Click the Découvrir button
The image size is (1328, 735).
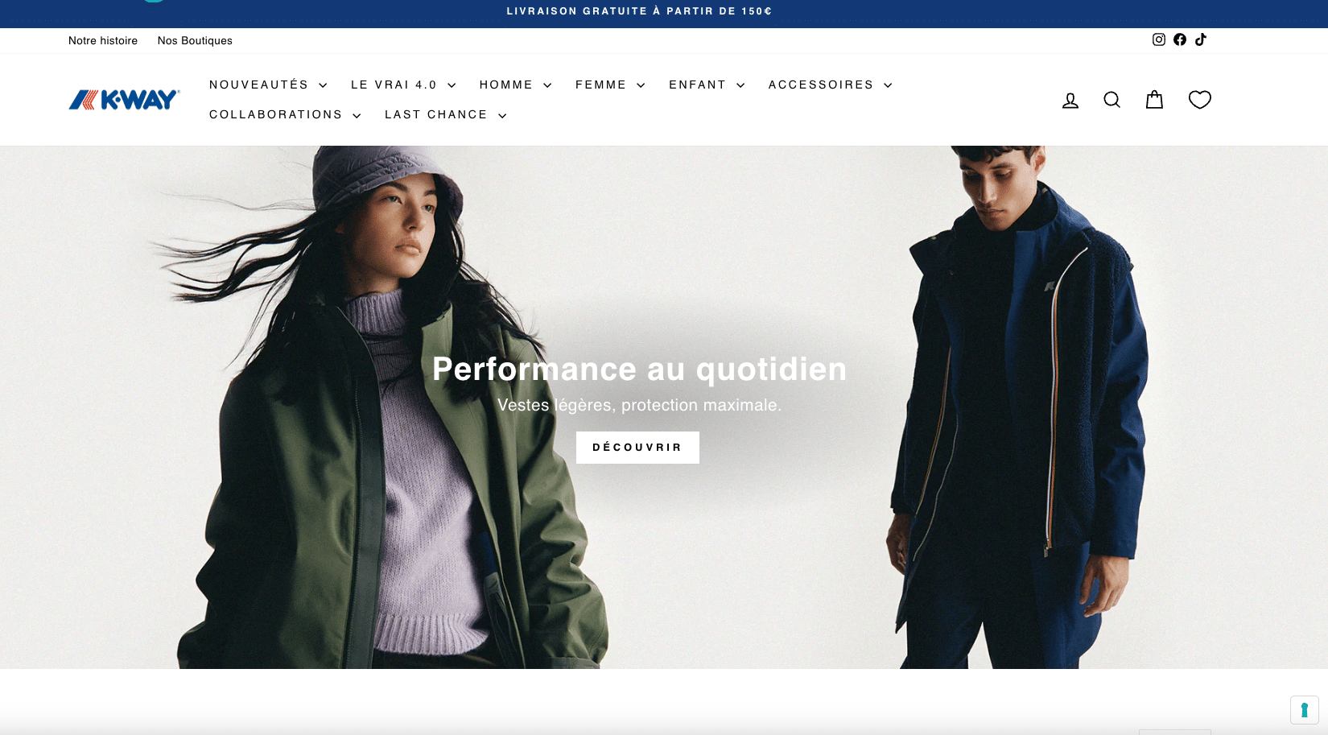click(637, 448)
